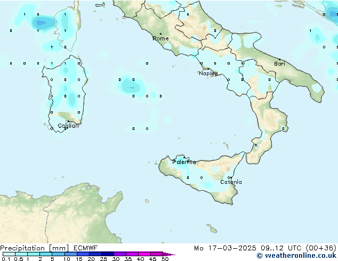
Task: Click the (00+36) forecast run text
Action: (x=321, y=248)
